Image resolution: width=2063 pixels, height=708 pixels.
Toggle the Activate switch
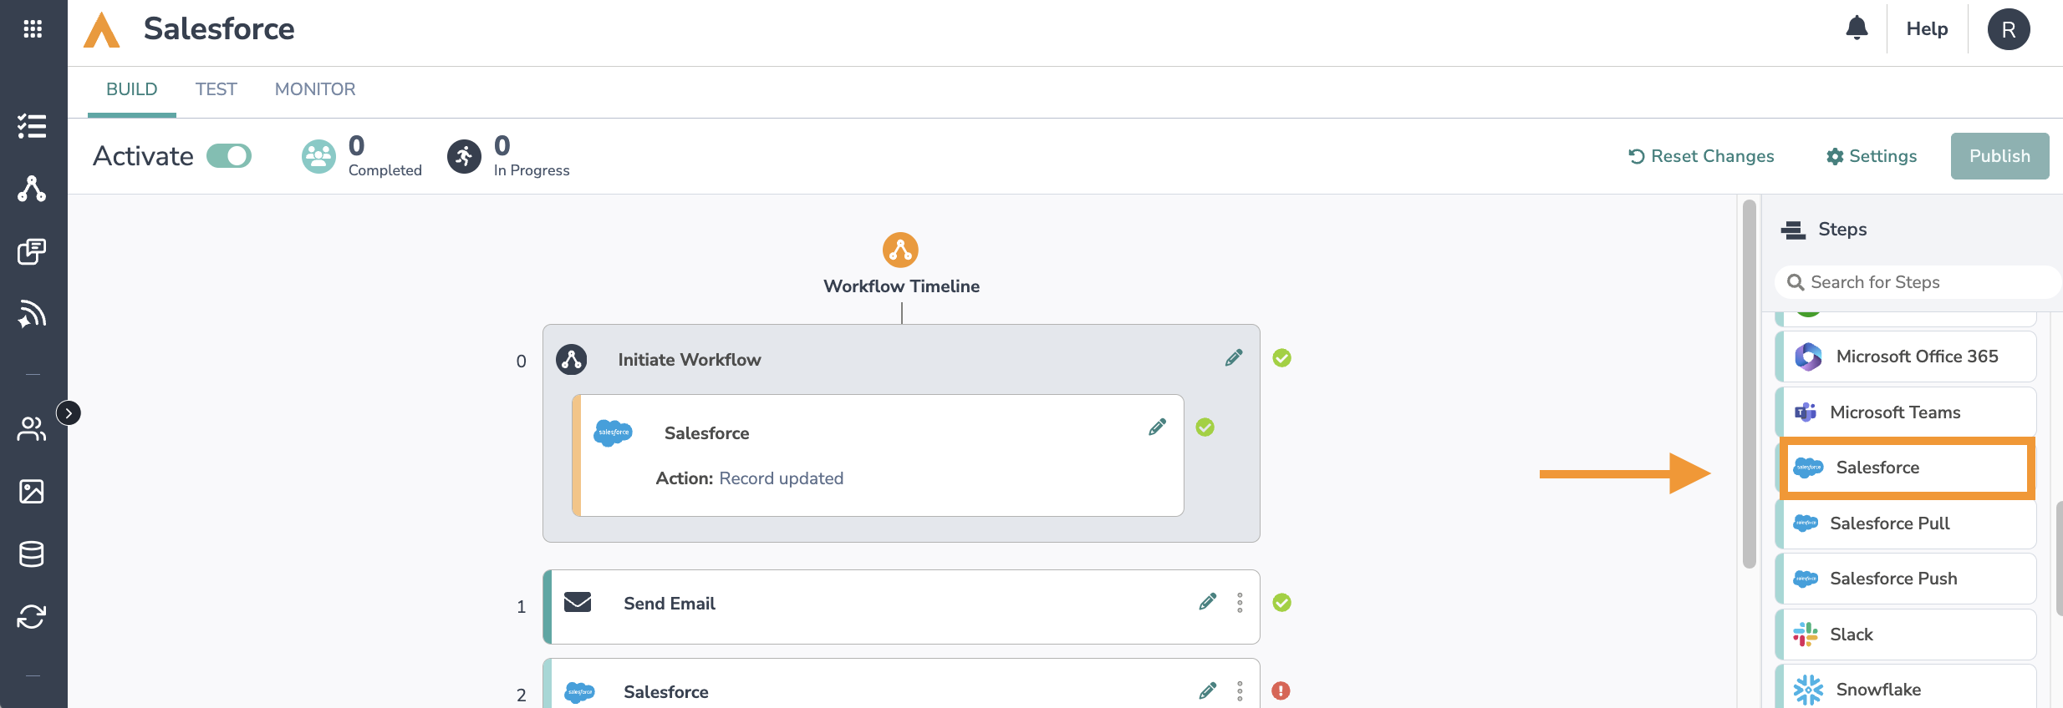(229, 156)
